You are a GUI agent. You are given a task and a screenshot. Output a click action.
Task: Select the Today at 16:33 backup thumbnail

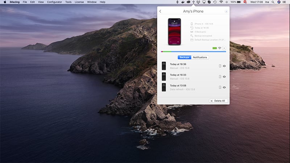point(164,77)
